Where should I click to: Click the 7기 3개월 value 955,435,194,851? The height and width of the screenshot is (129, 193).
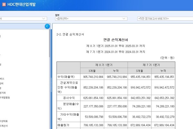[141, 77]
